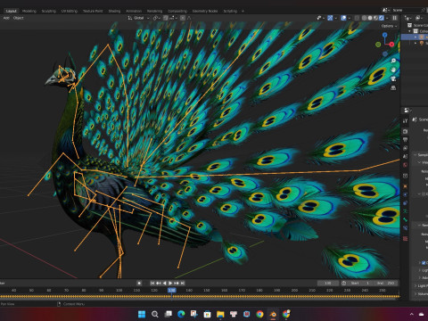Open the Bone properties tab

405,219
